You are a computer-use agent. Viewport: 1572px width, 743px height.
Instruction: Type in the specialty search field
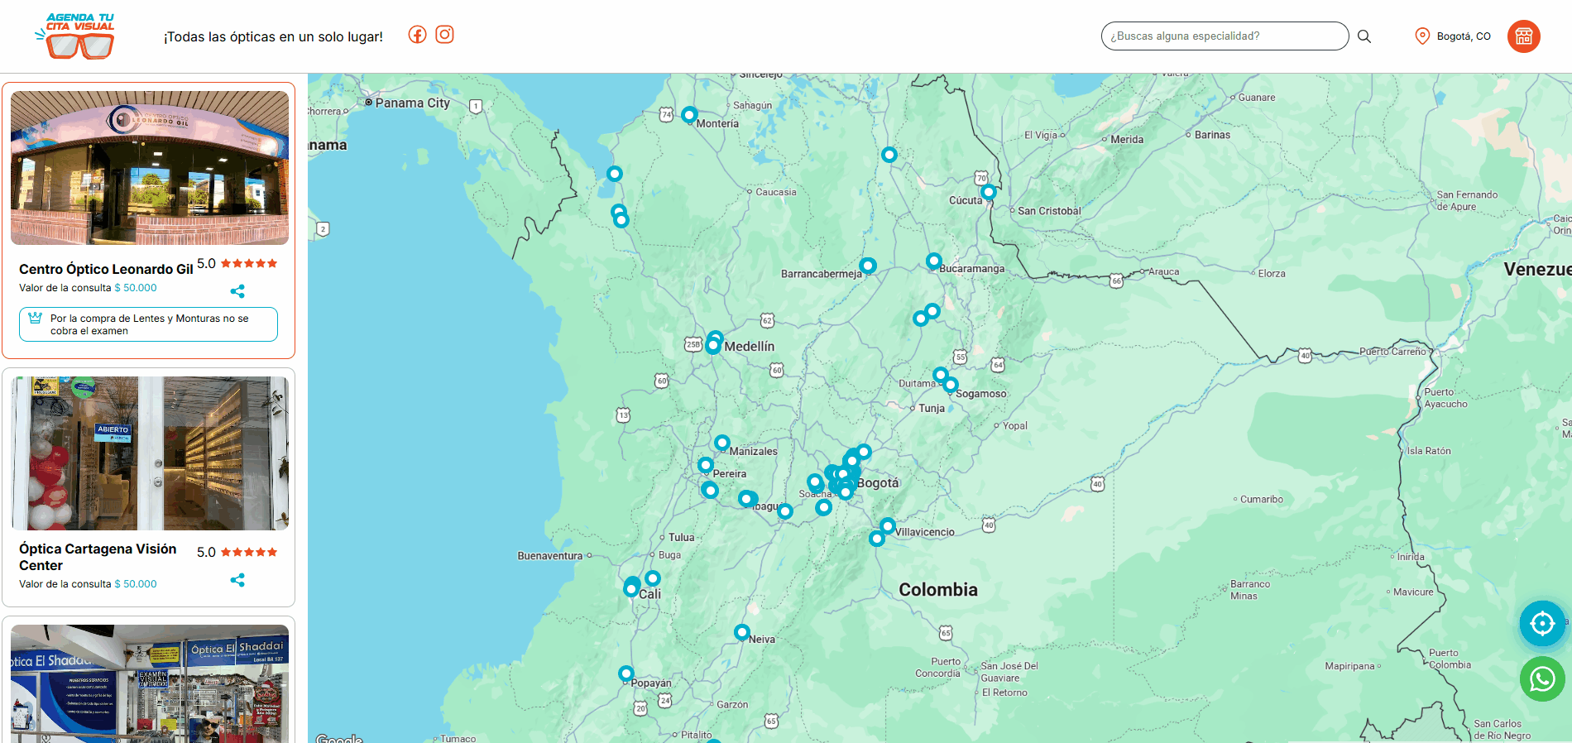tap(1225, 36)
